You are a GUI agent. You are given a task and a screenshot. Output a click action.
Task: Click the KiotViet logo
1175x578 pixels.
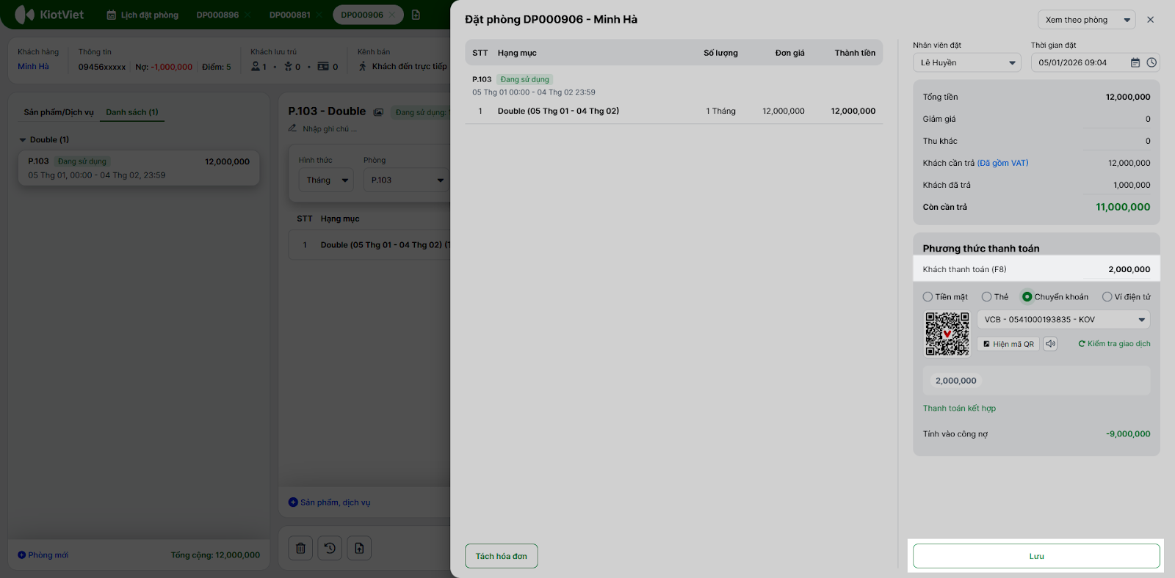[x=50, y=15]
